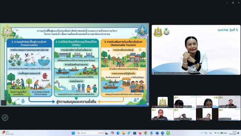This screenshot has height=136, width=241.
Task: Select participant 017 video thumbnail
Action: tap(229, 114)
